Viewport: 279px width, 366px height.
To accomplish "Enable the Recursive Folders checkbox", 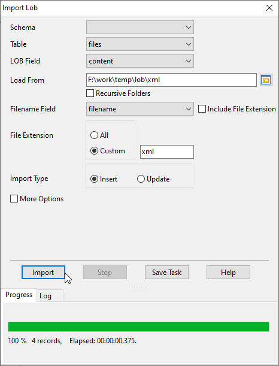I will click(90, 93).
